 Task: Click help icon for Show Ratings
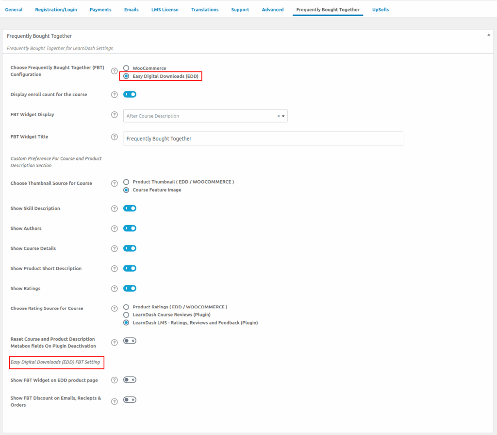(115, 289)
